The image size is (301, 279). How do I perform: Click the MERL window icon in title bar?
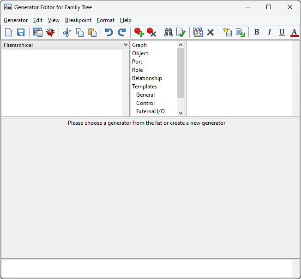pyautogui.click(x=8, y=7)
